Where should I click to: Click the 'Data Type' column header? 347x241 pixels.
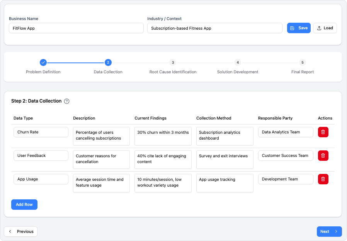23,118
